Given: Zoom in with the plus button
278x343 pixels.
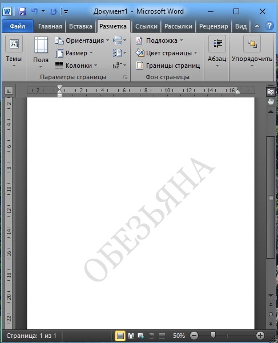Looking at the screenshot, I should pyautogui.click(x=260, y=336).
